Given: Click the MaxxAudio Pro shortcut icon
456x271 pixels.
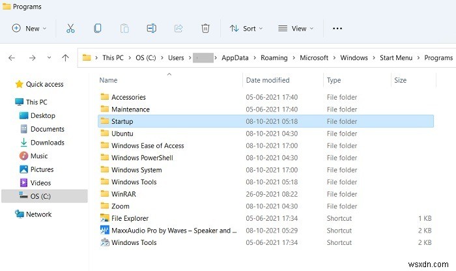Looking at the screenshot, I should pos(105,231).
